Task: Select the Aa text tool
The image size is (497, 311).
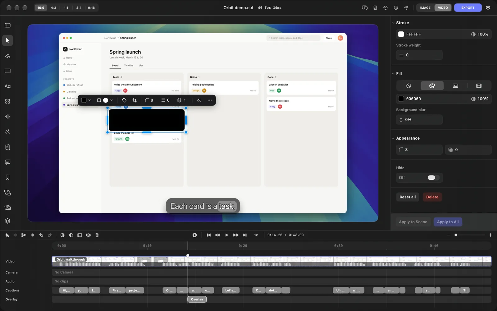Action: pyautogui.click(x=8, y=86)
